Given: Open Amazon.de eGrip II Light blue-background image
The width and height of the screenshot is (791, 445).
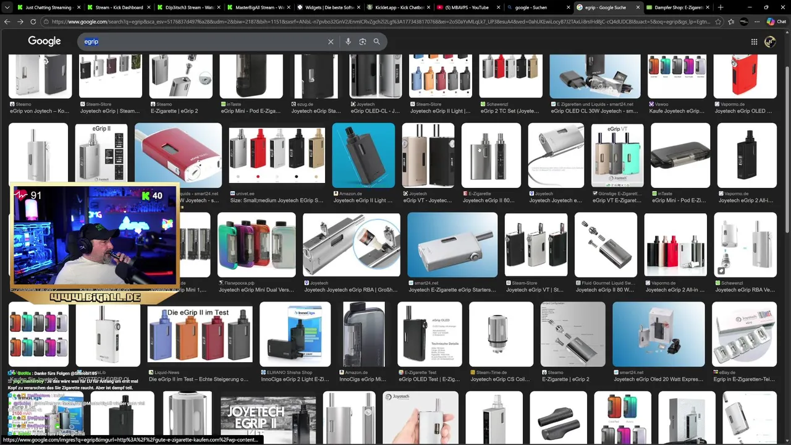Looking at the screenshot, I should 363,155.
